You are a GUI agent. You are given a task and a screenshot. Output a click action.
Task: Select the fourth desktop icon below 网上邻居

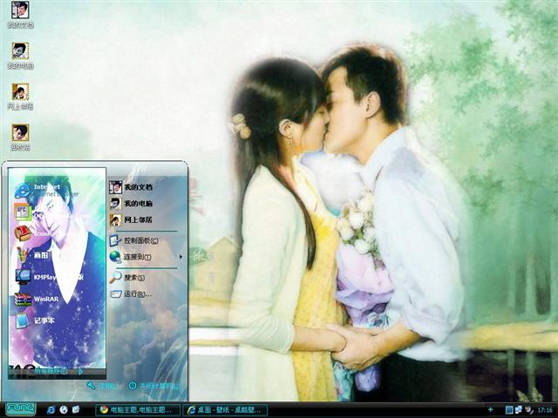(x=20, y=138)
